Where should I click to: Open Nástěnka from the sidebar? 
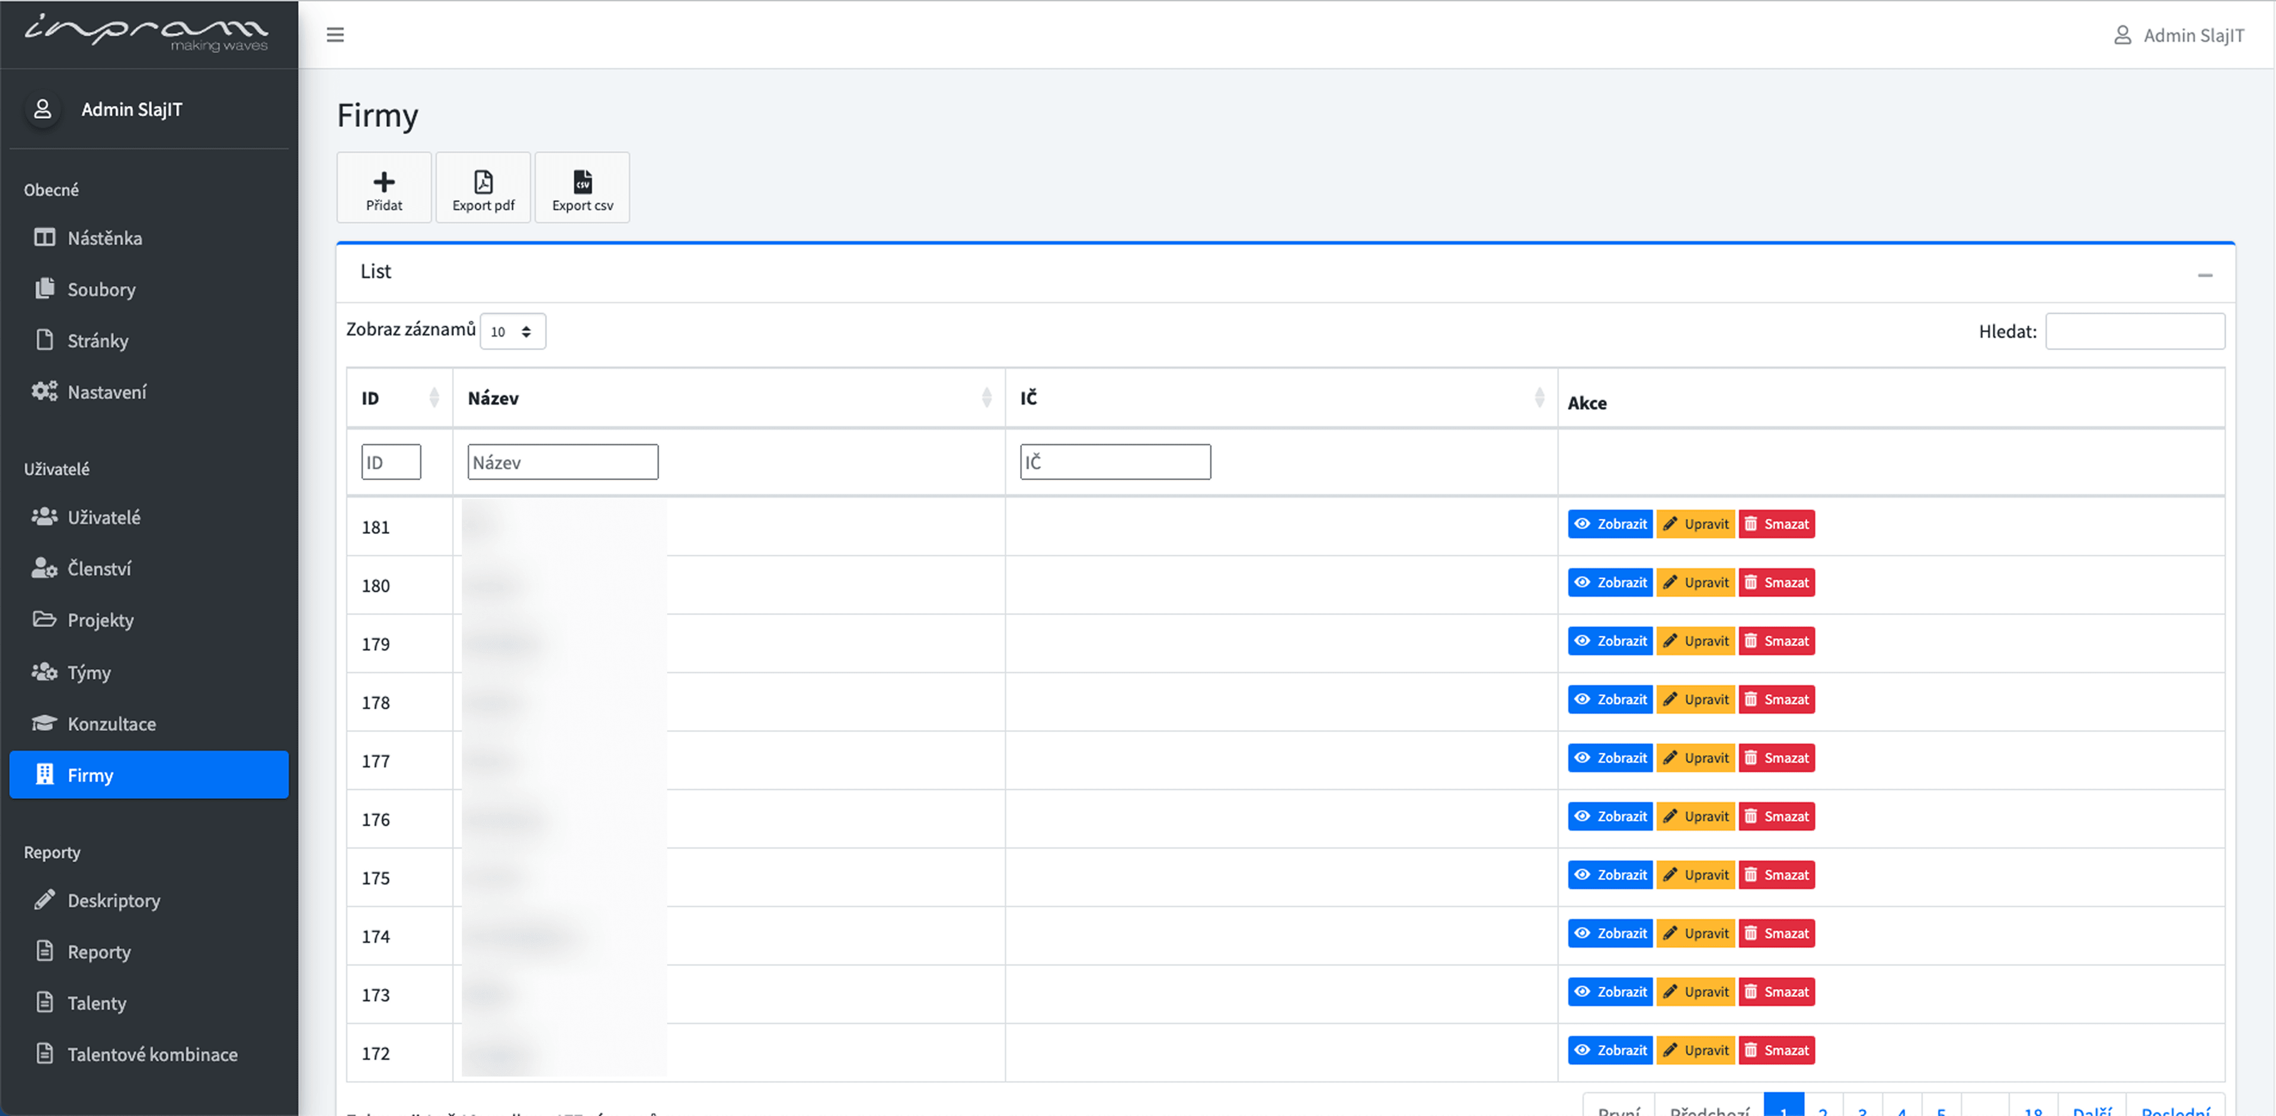click(104, 238)
